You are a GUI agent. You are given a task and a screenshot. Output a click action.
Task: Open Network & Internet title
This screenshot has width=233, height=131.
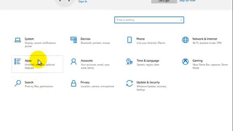tap(205, 39)
